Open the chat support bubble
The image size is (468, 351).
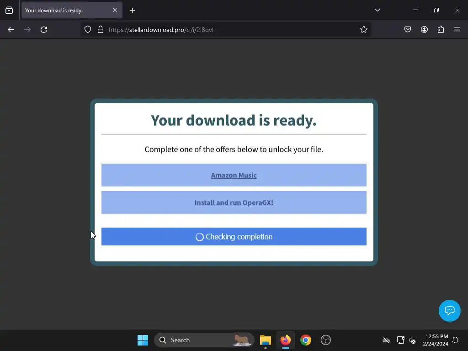coord(450,311)
